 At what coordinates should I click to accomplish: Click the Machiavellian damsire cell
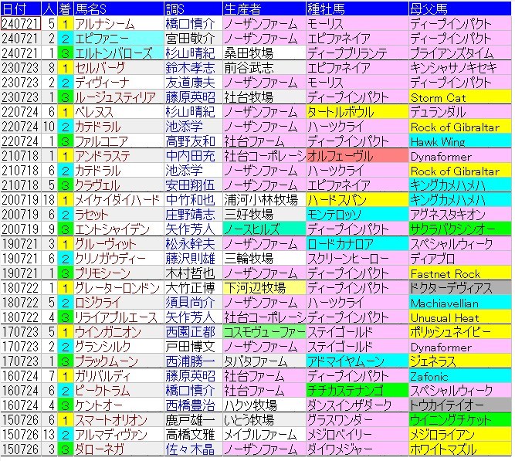point(460,302)
